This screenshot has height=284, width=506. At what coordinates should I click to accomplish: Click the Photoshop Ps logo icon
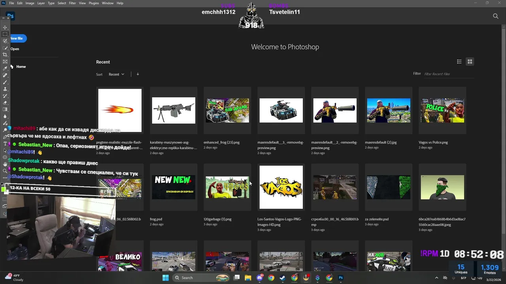coord(11,16)
